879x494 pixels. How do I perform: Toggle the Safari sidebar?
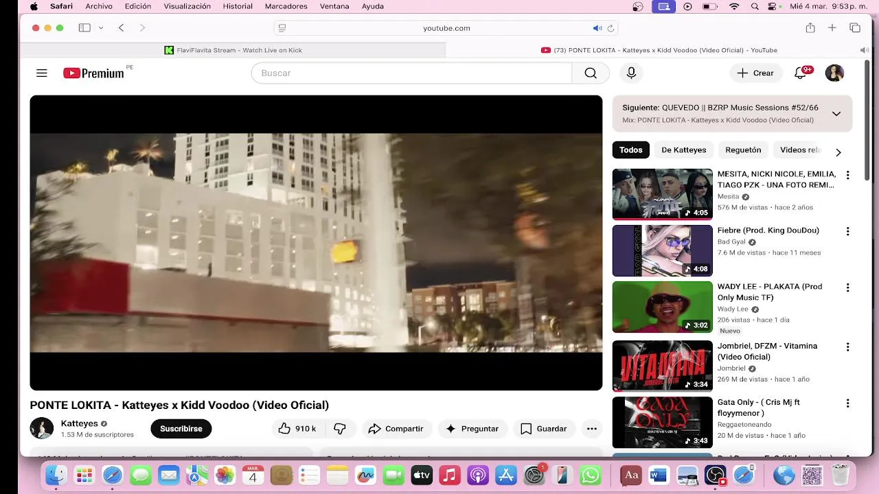pos(84,28)
